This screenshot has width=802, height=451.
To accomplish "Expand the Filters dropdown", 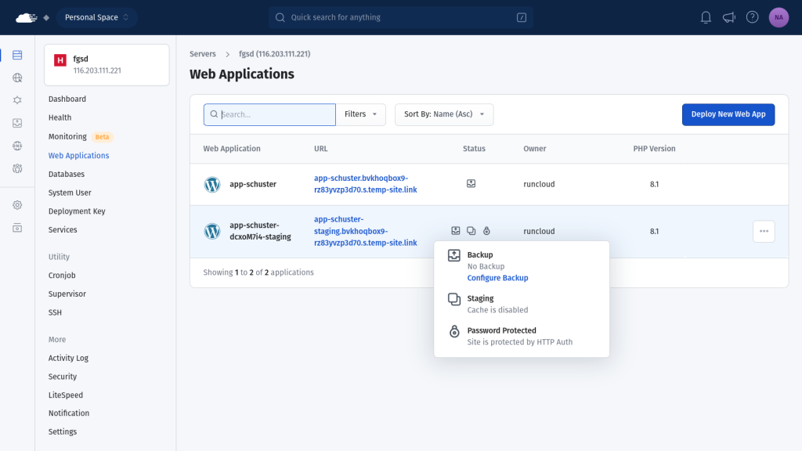I will pyautogui.click(x=360, y=114).
